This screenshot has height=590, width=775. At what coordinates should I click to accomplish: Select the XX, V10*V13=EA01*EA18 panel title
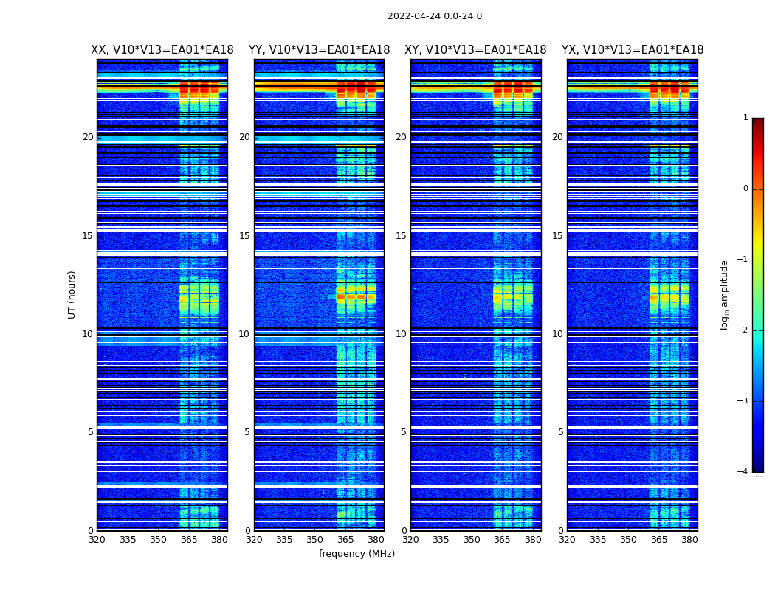(x=162, y=50)
